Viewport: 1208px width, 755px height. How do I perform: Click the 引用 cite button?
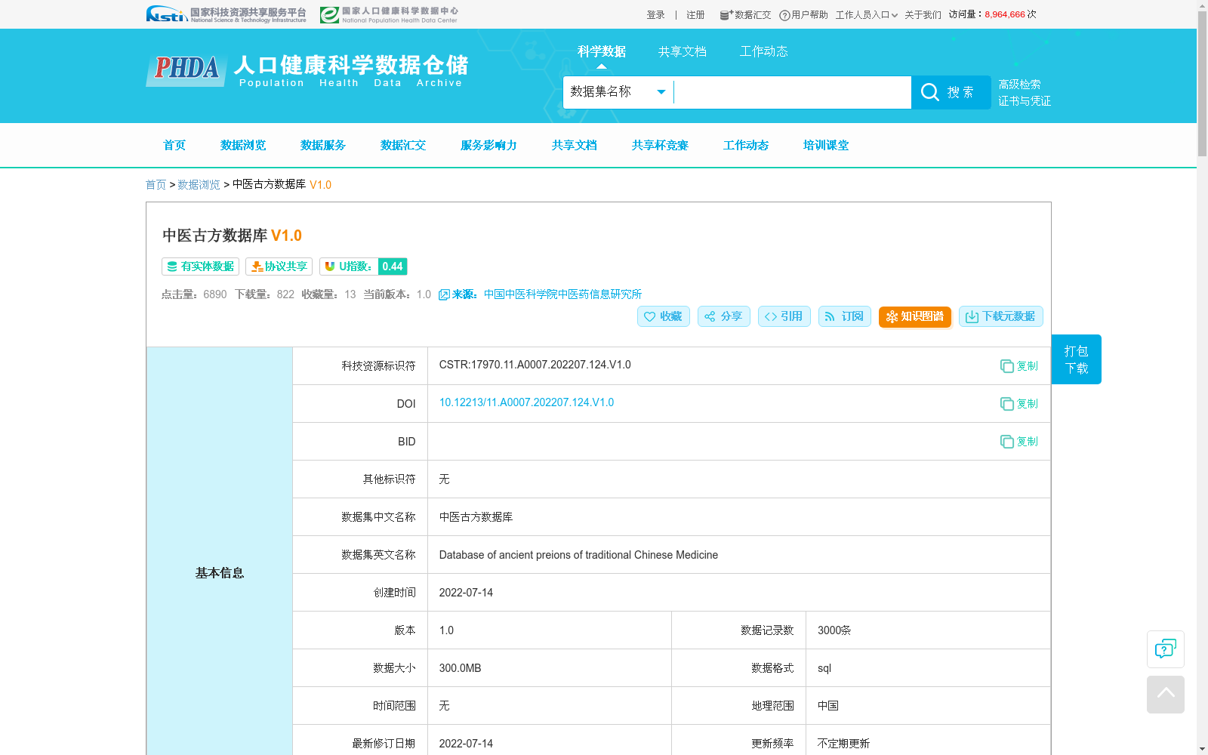point(784,316)
